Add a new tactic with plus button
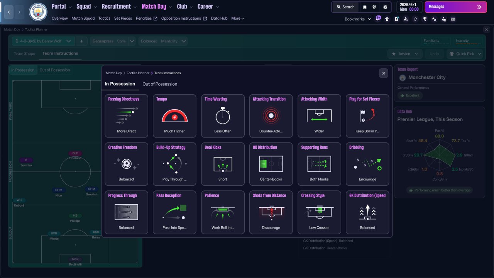 click(81, 41)
